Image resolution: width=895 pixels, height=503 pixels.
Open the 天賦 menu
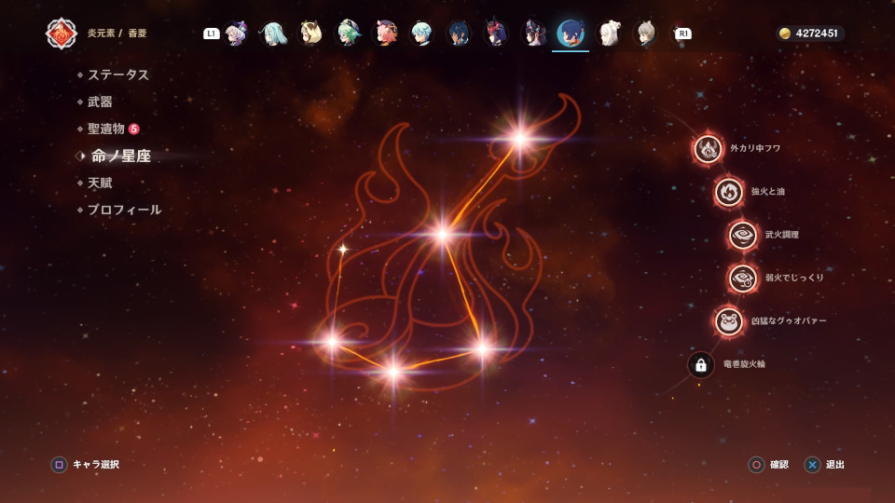tap(100, 183)
